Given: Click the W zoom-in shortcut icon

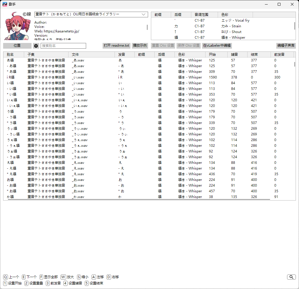Looking at the screenshot, I should 63,277.
